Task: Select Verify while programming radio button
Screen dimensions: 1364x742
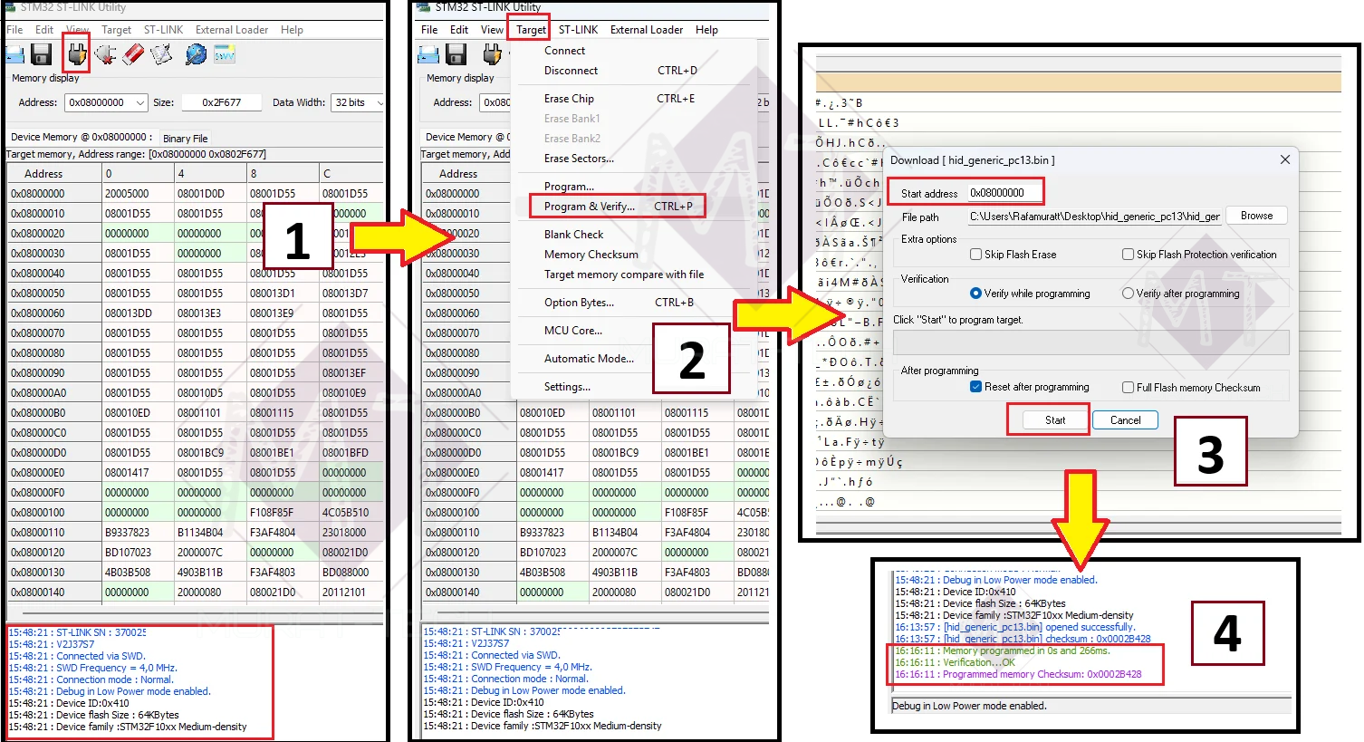Action: [x=975, y=294]
